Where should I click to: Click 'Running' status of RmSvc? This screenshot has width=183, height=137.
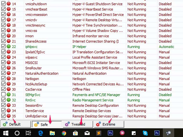pyautogui.click(x=134, y=100)
